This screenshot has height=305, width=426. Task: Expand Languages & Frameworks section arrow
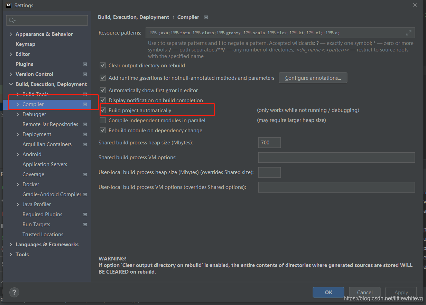pyautogui.click(x=11, y=245)
